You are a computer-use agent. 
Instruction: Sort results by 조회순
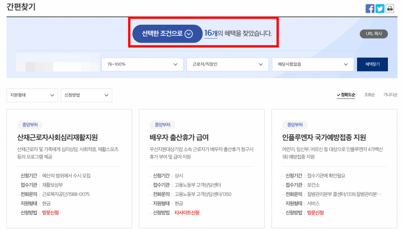[369, 95]
